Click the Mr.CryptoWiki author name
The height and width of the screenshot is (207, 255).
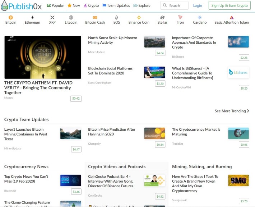[181, 87]
